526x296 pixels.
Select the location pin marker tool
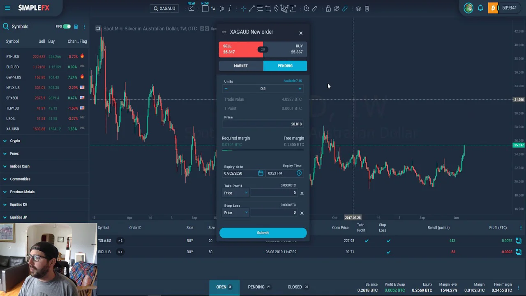[x=276, y=9]
